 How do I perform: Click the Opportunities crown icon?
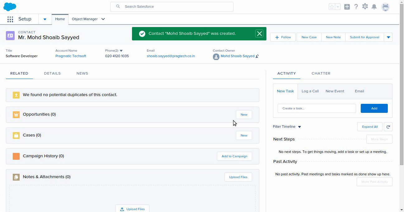click(x=16, y=114)
